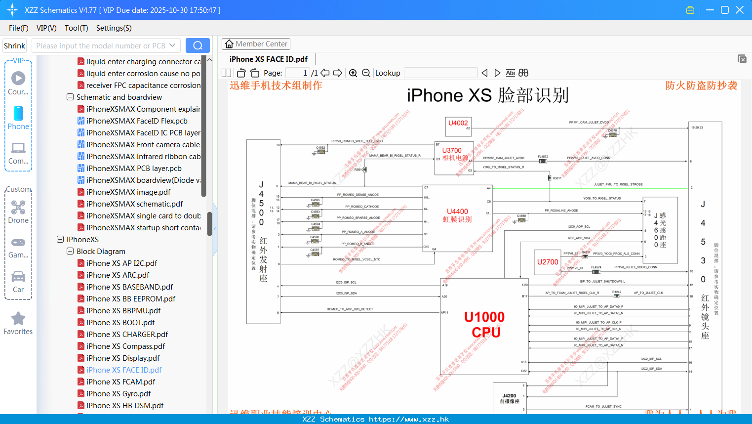Click the Lookup text field
This screenshot has height=424, width=752.
click(x=440, y=73)
